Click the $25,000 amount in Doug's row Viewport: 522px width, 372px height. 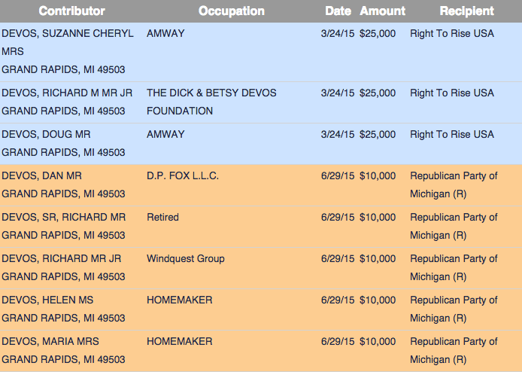click(x=378, y=135)
